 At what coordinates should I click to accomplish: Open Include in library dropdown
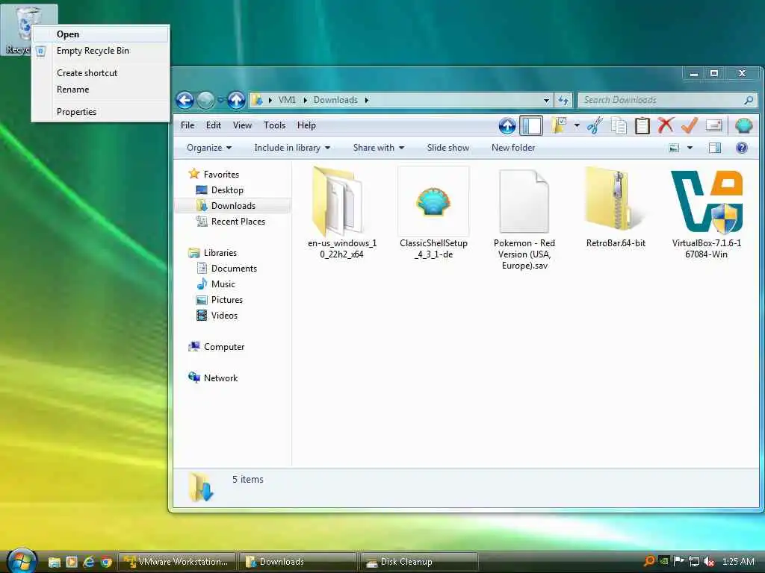(x=292, y=148)
